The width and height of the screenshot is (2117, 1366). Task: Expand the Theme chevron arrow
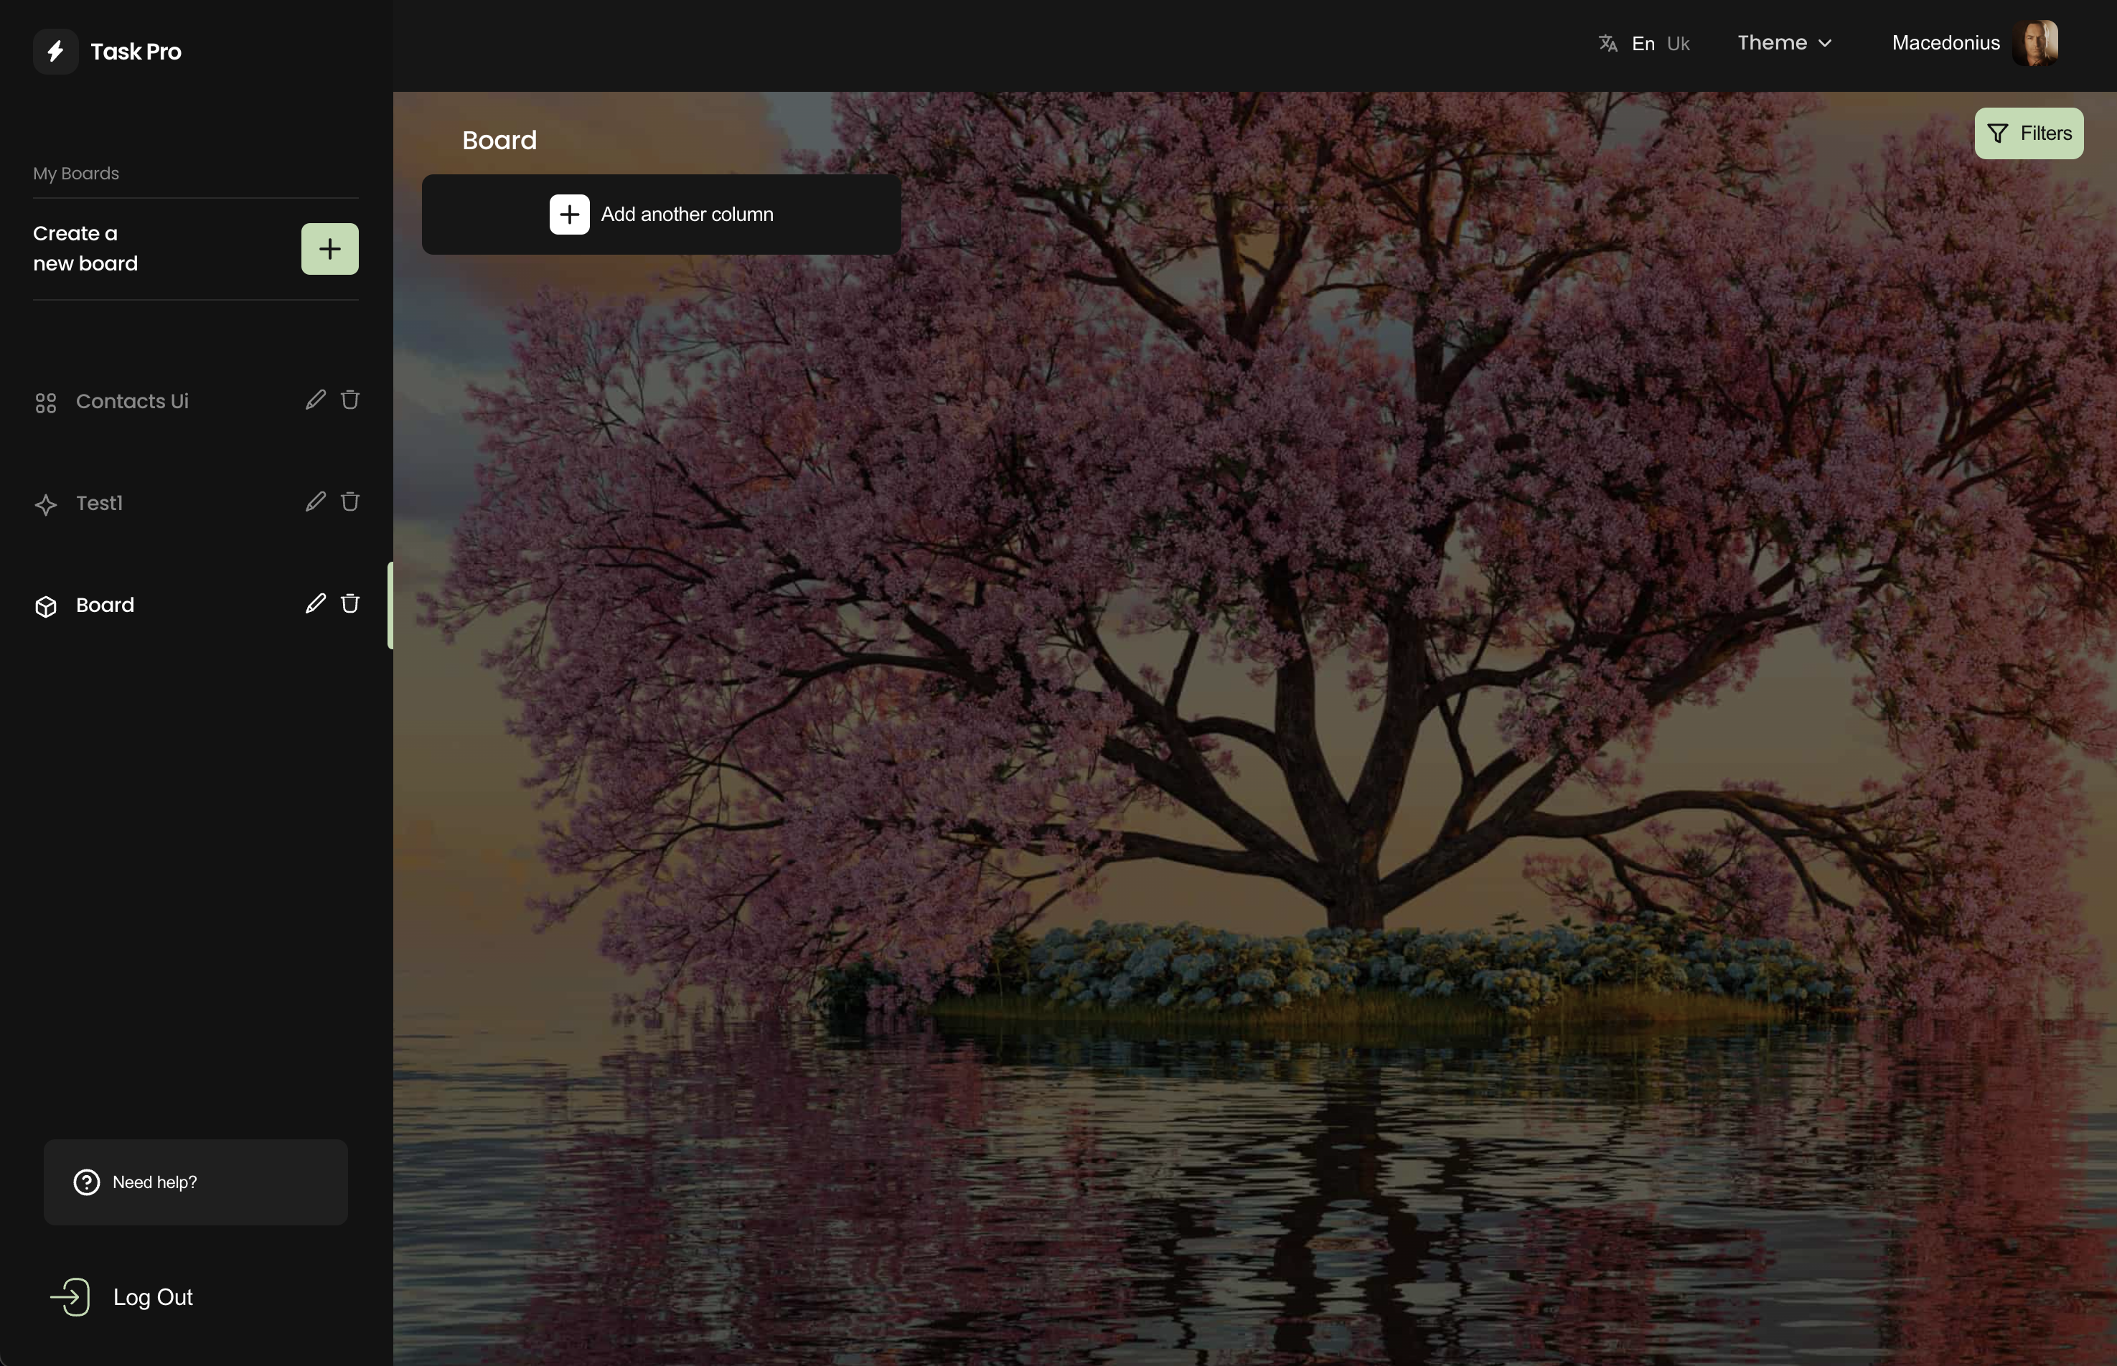coord(1825,44)
